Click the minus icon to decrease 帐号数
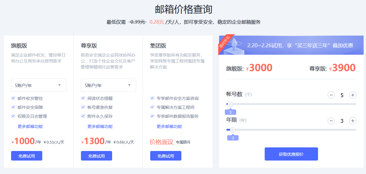Viewport: 366px width, 174px height. pos(331,95)
